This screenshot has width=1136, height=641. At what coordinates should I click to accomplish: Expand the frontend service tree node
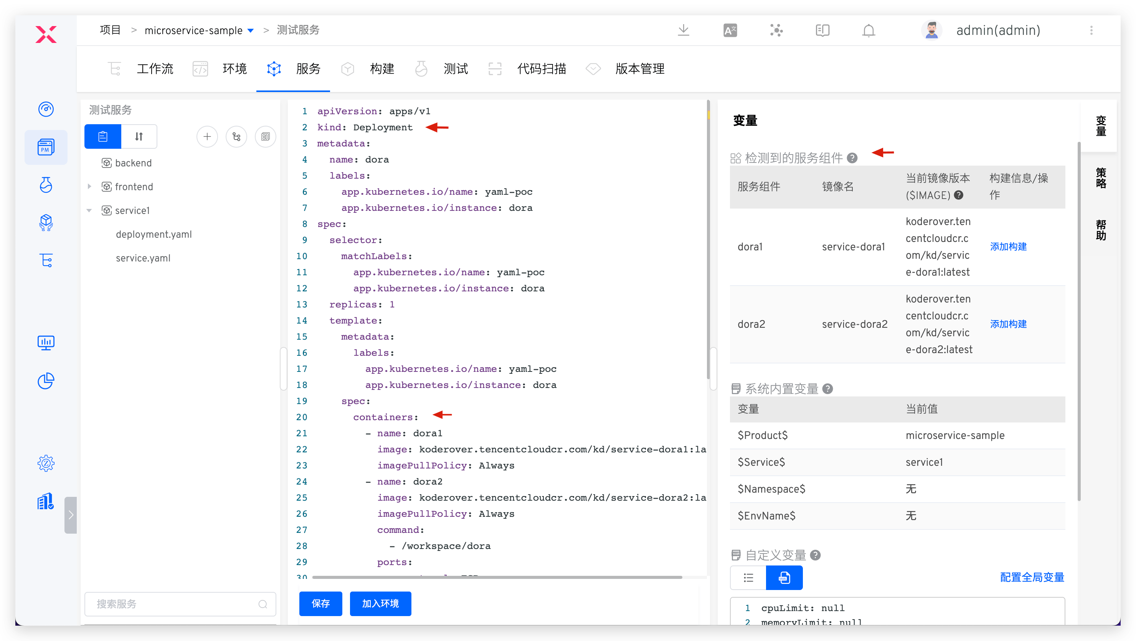point(89,186)
